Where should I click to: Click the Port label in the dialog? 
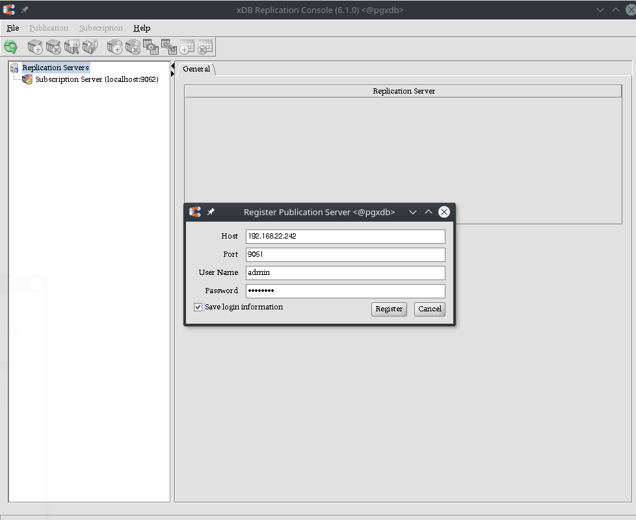click(x=230, y=254)
